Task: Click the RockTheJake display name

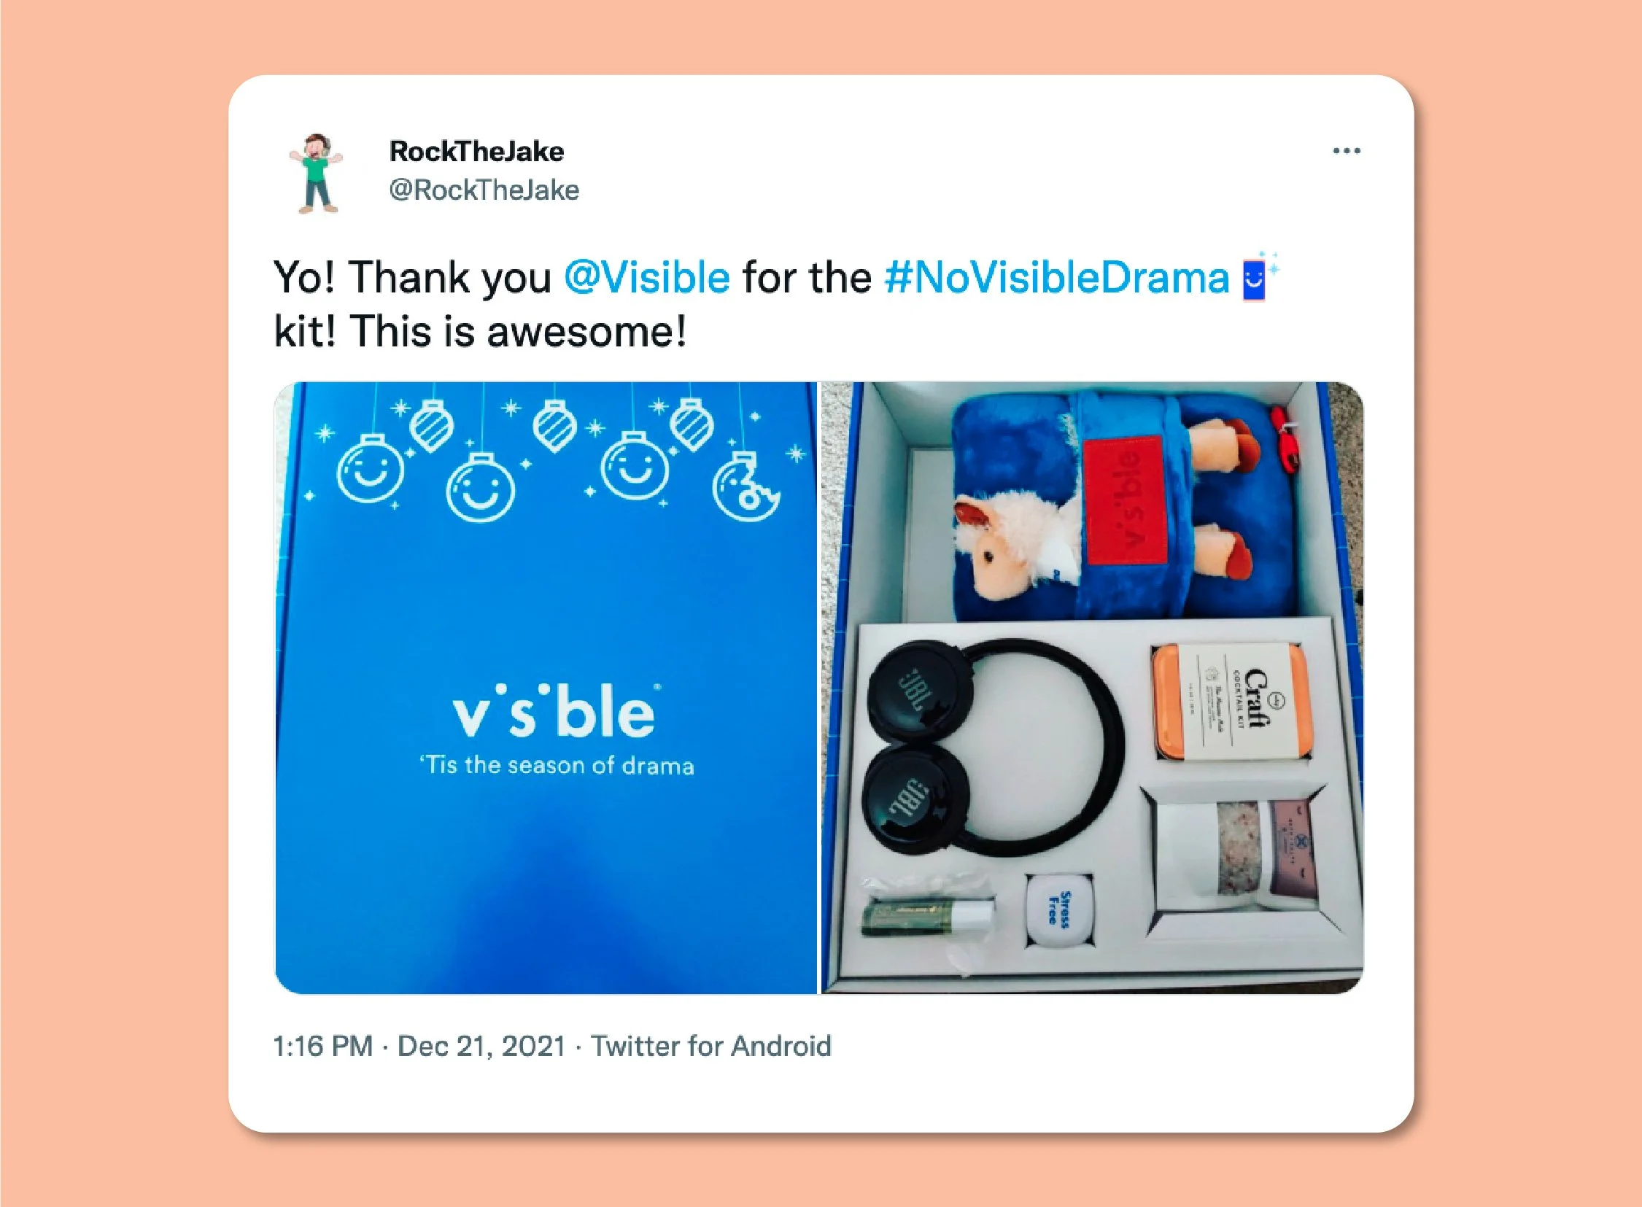Action: [x=476, y=151]
